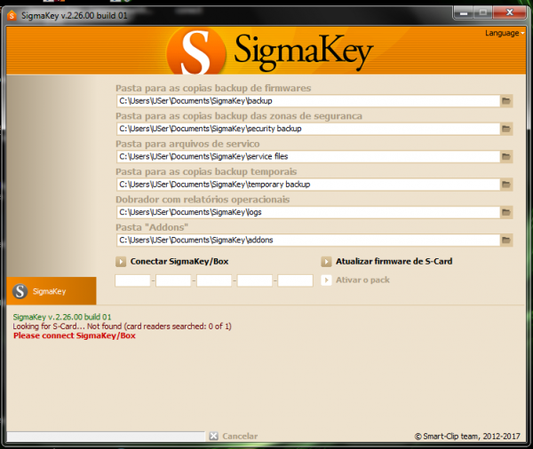
Task: Click the service files path field
Action: (308, 156)
